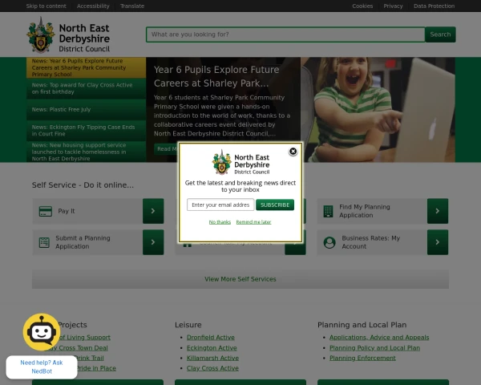
Task: Click the Find My Planning Application building icon
Action: pos(328,211)
